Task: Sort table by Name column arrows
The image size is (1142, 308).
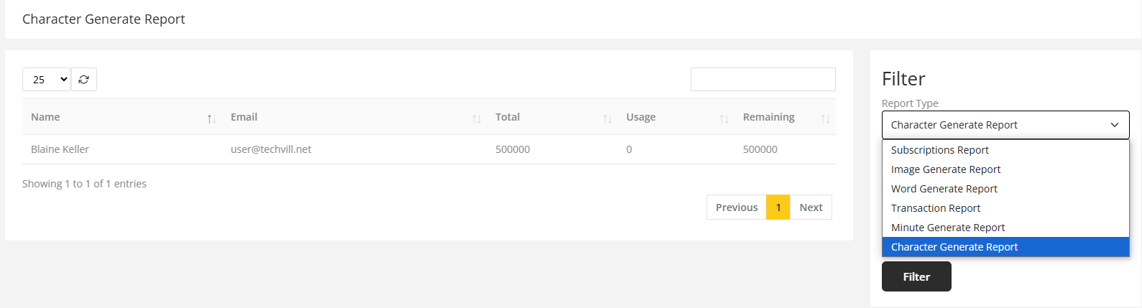Action: [211, 118]
